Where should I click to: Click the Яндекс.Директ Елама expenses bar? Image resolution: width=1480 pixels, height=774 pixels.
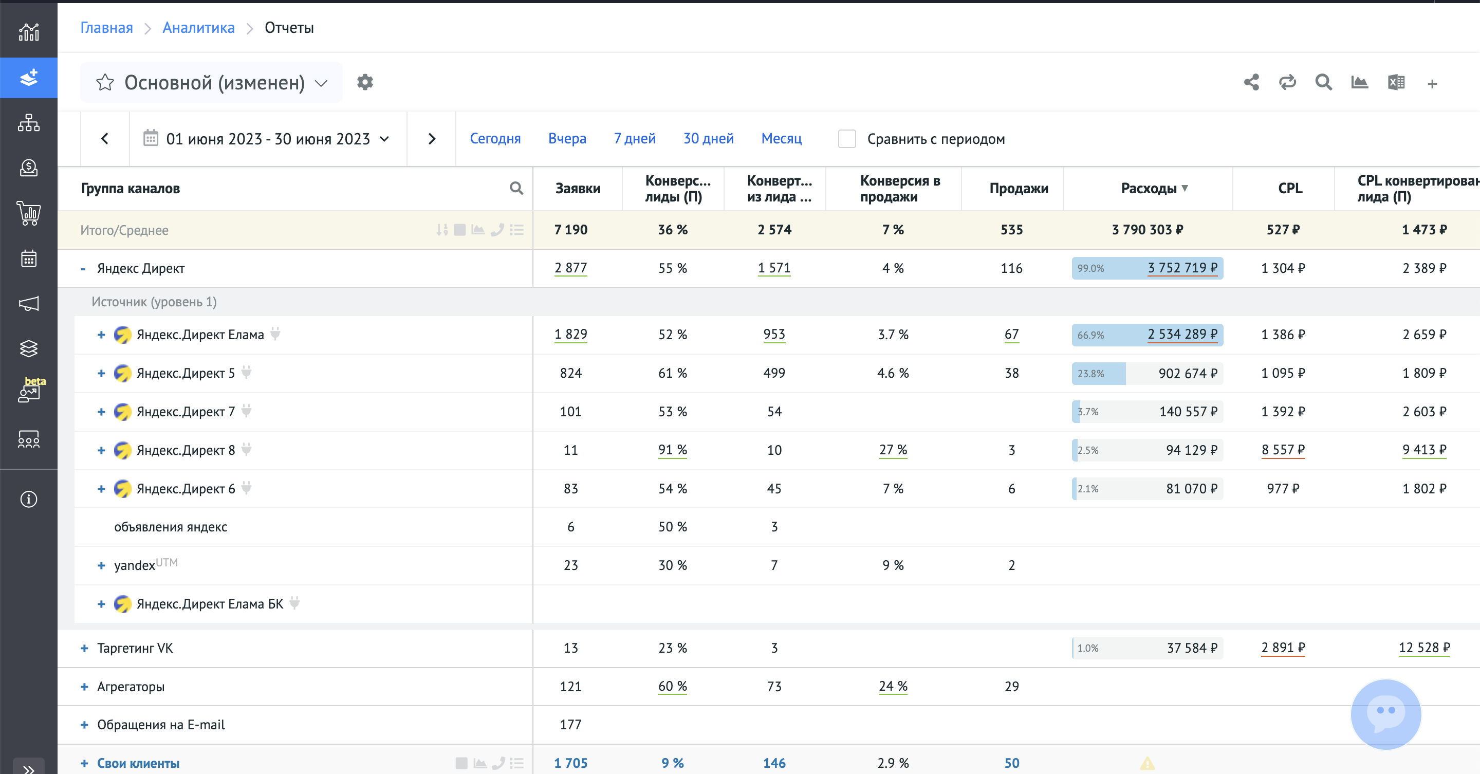click(x=1147, y=335)
